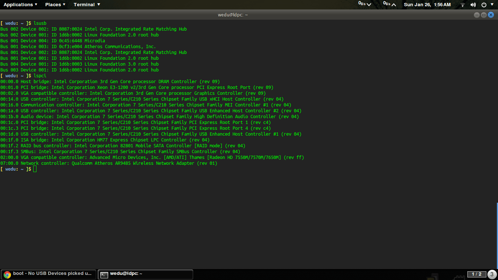Minimize the wedu@ldpc terminal window

477,15
